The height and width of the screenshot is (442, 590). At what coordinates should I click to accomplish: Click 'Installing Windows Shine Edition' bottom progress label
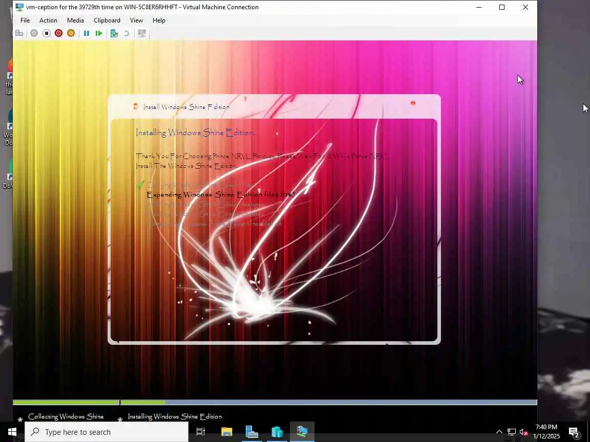175,416
